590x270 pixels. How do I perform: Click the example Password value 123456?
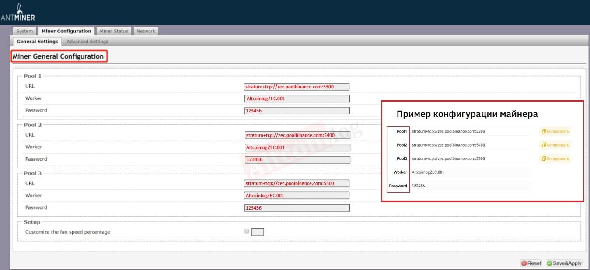coord(418,186)
